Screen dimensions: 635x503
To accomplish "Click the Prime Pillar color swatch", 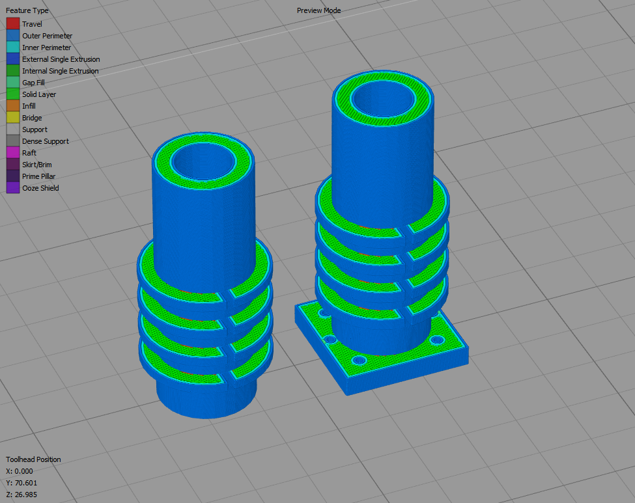I will [x=13, y=176].
